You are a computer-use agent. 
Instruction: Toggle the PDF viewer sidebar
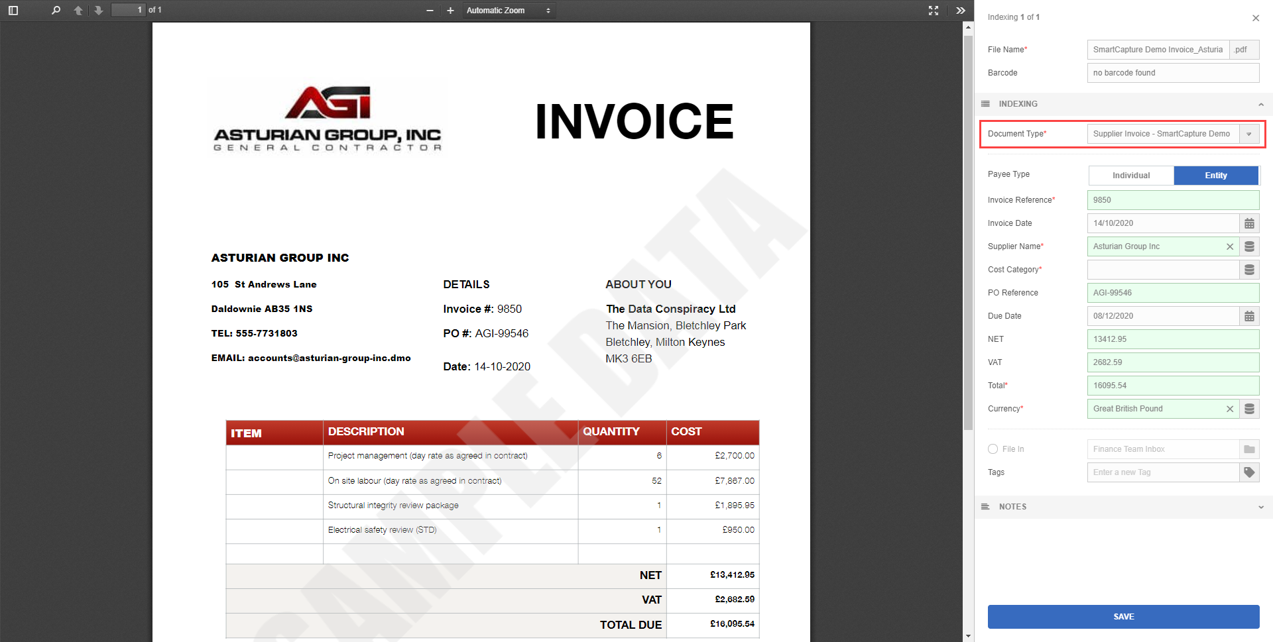click(x=13, y=10)
